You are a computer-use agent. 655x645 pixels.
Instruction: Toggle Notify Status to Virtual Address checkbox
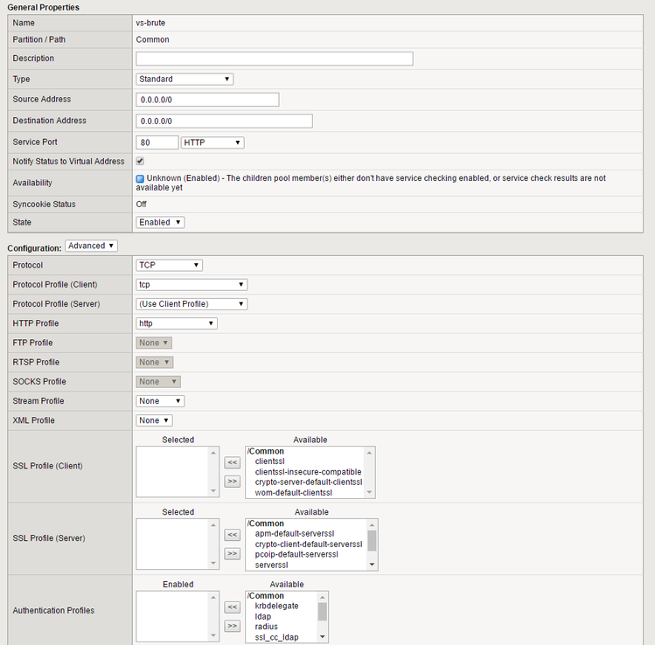140,161
